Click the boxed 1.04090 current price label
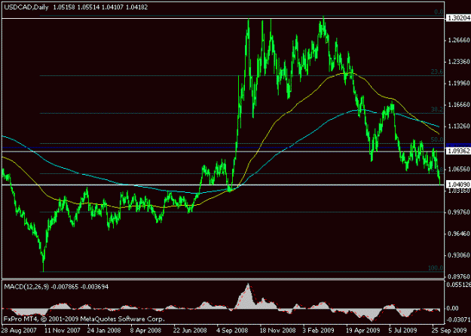This screenshot has height=336, width=471. click(x=458, y=185)
